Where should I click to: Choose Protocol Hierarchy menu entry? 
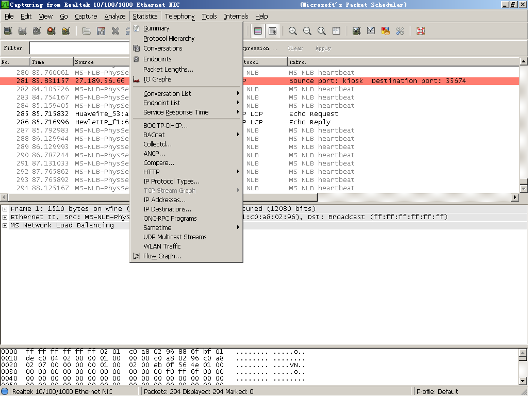(x=186, y=38)
